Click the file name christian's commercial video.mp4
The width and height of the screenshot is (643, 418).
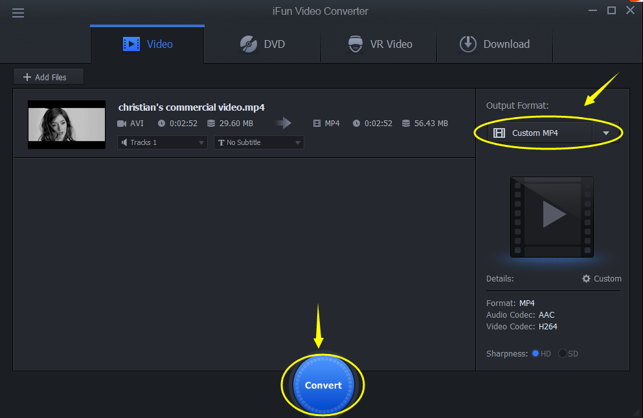pos(192,107)
